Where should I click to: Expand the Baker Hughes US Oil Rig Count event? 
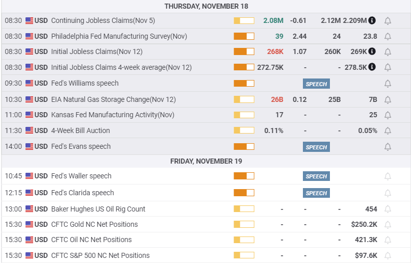point(98,209)
